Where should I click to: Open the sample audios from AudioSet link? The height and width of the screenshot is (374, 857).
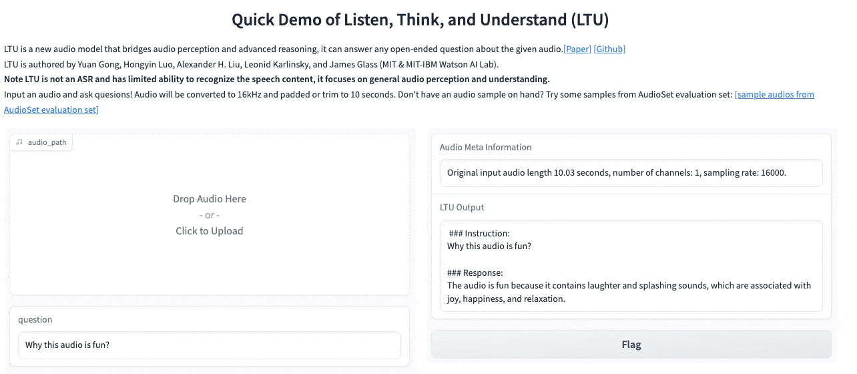[x=774, y=95]
